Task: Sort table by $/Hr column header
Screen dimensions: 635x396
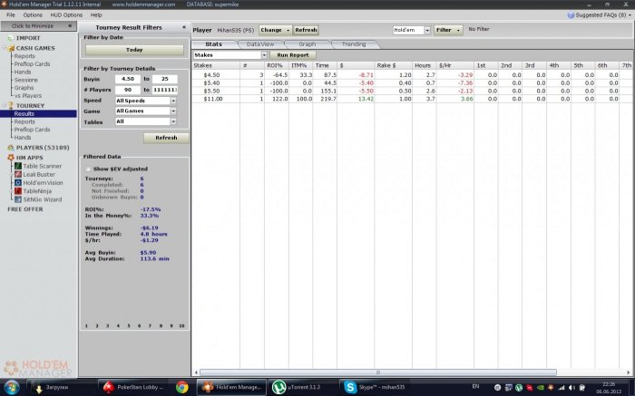Action: 454,65
